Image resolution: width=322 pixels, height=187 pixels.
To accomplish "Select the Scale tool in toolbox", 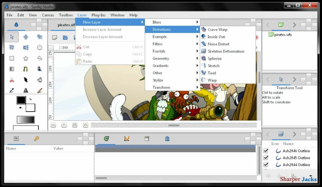I will coord(40,37).
